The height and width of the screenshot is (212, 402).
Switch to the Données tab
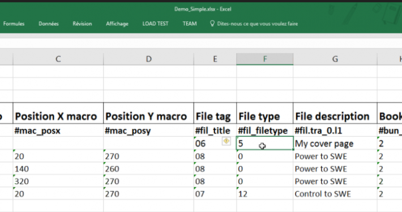[49, 24]
